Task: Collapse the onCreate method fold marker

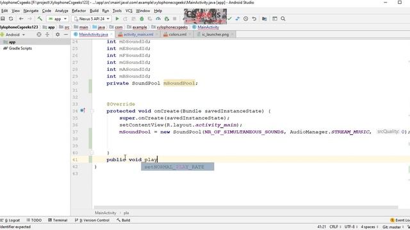Action: click(92, 111)
